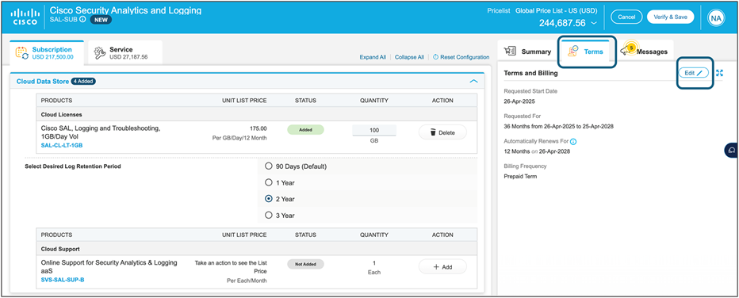Open the Messages tab
739x298 pixels.
645,52
